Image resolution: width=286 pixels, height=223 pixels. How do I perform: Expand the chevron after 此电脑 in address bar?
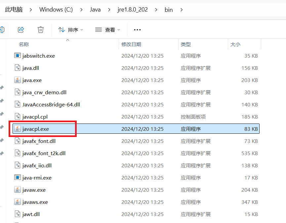pyautogui.click(x=31, y=10)
